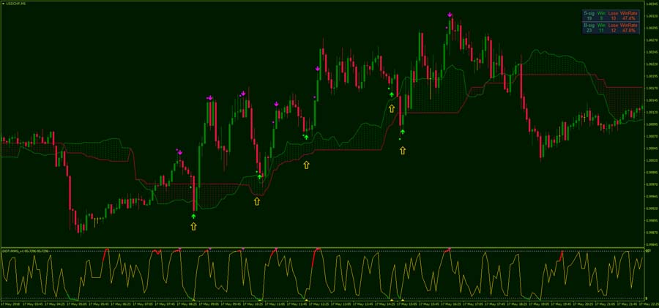Select the B-sig header in stats panel
This screenshot has height=308, width=659.
[x=589, y=26]
